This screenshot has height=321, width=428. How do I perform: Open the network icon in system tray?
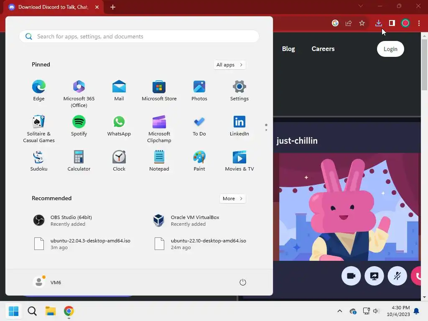pos(366,311)
